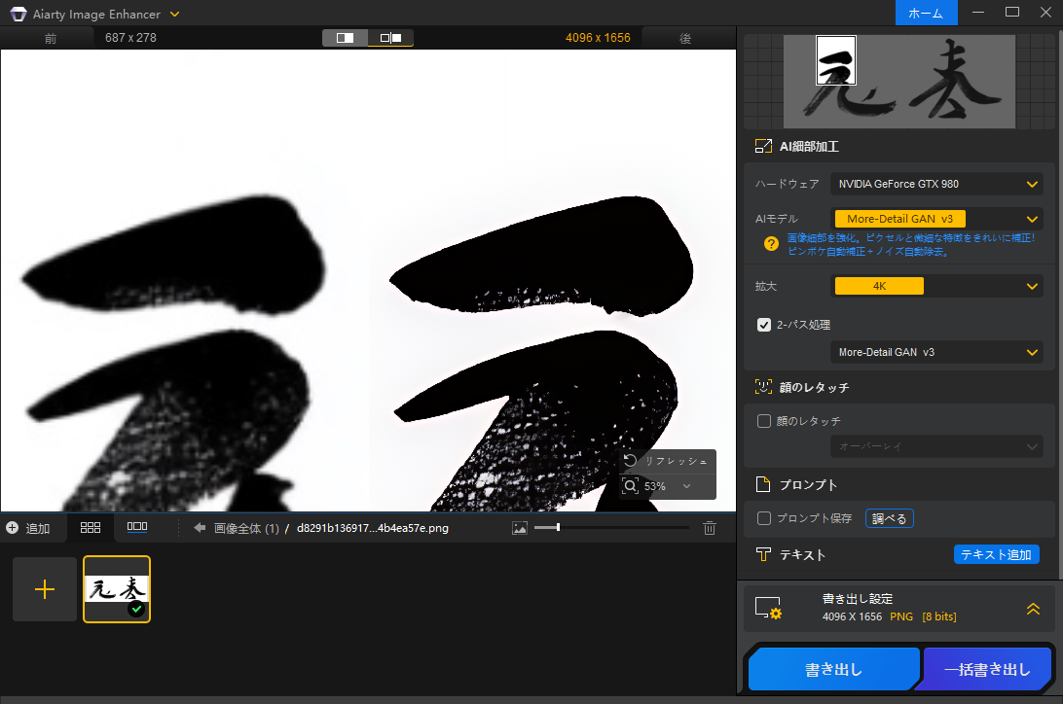Open the second-pass model dropdown
This screenshot has height=704, width=1063.
[x=936, y=352]
